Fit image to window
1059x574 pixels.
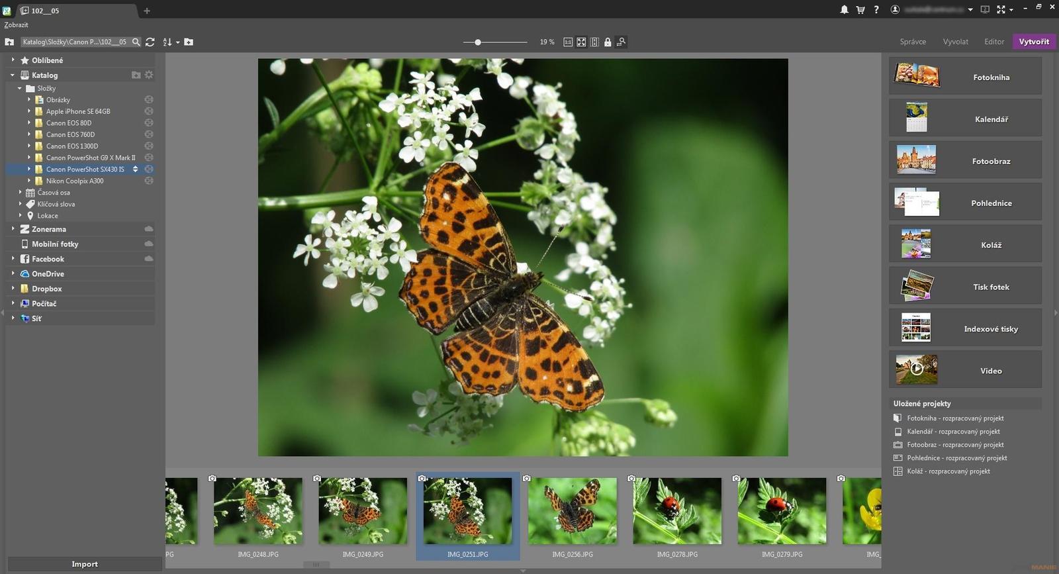[581, 42]
